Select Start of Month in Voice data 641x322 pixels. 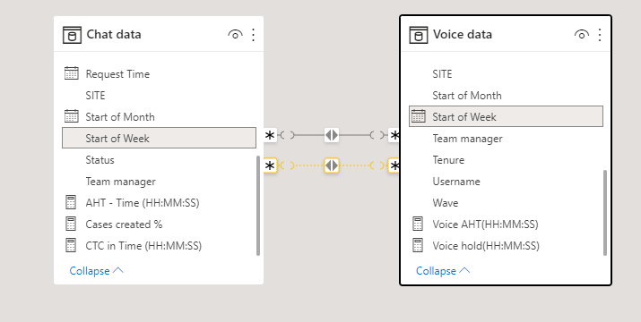pyautogui.click(x=467, y=96)
